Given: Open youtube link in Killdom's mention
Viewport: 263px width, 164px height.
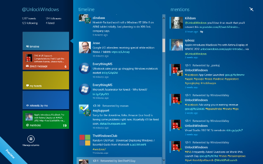Looking at the screenshot, I should [x=219, y=27].
